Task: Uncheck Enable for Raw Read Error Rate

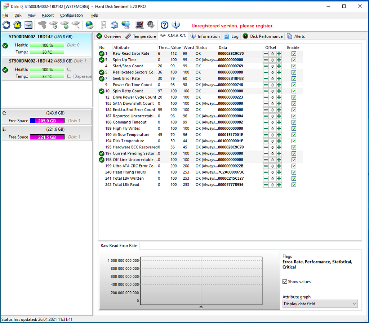Action: tap(294, 54)
